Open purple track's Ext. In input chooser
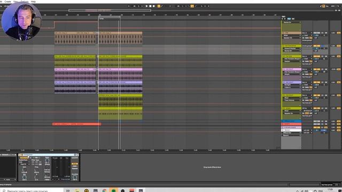Image resolution: width=342 pixels, height=192 pixels. coord(307,82)
